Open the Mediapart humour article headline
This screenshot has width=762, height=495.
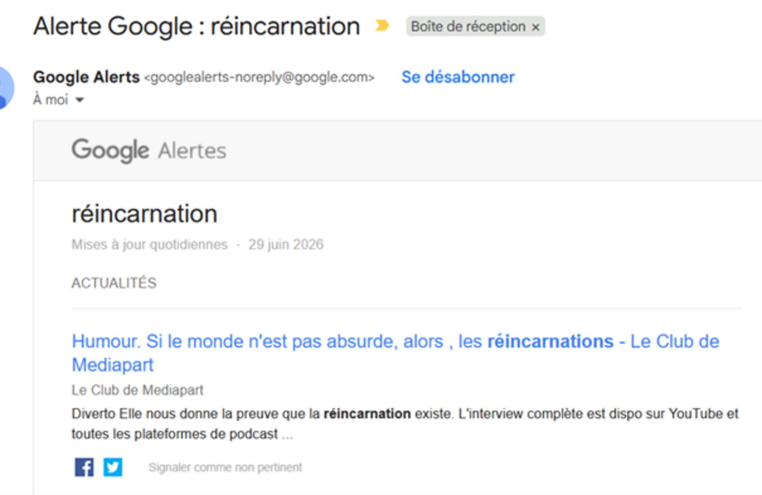[x=395, y=353]
